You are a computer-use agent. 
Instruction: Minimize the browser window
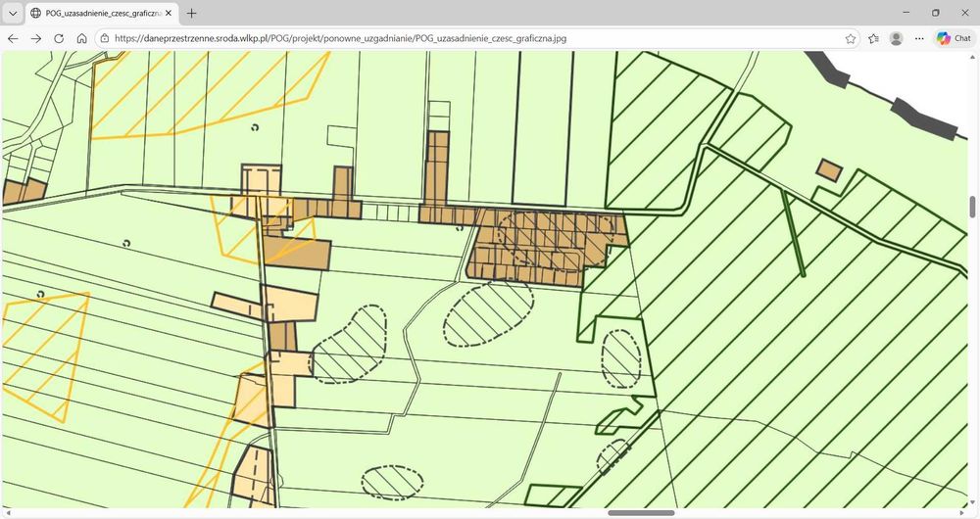pos(906,13)
